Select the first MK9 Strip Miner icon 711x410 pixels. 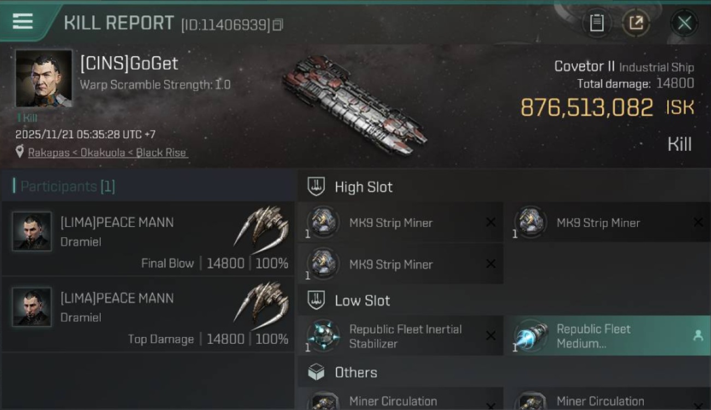point(323,222)
